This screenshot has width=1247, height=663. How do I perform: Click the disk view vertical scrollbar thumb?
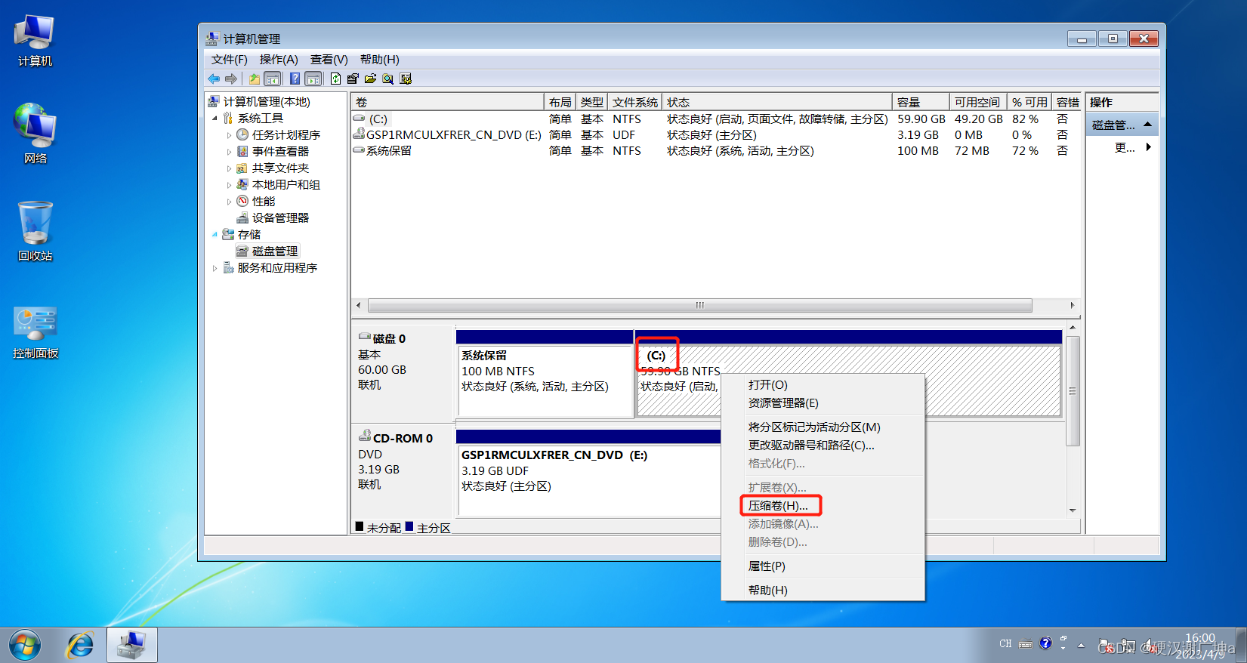(1073, 391)
